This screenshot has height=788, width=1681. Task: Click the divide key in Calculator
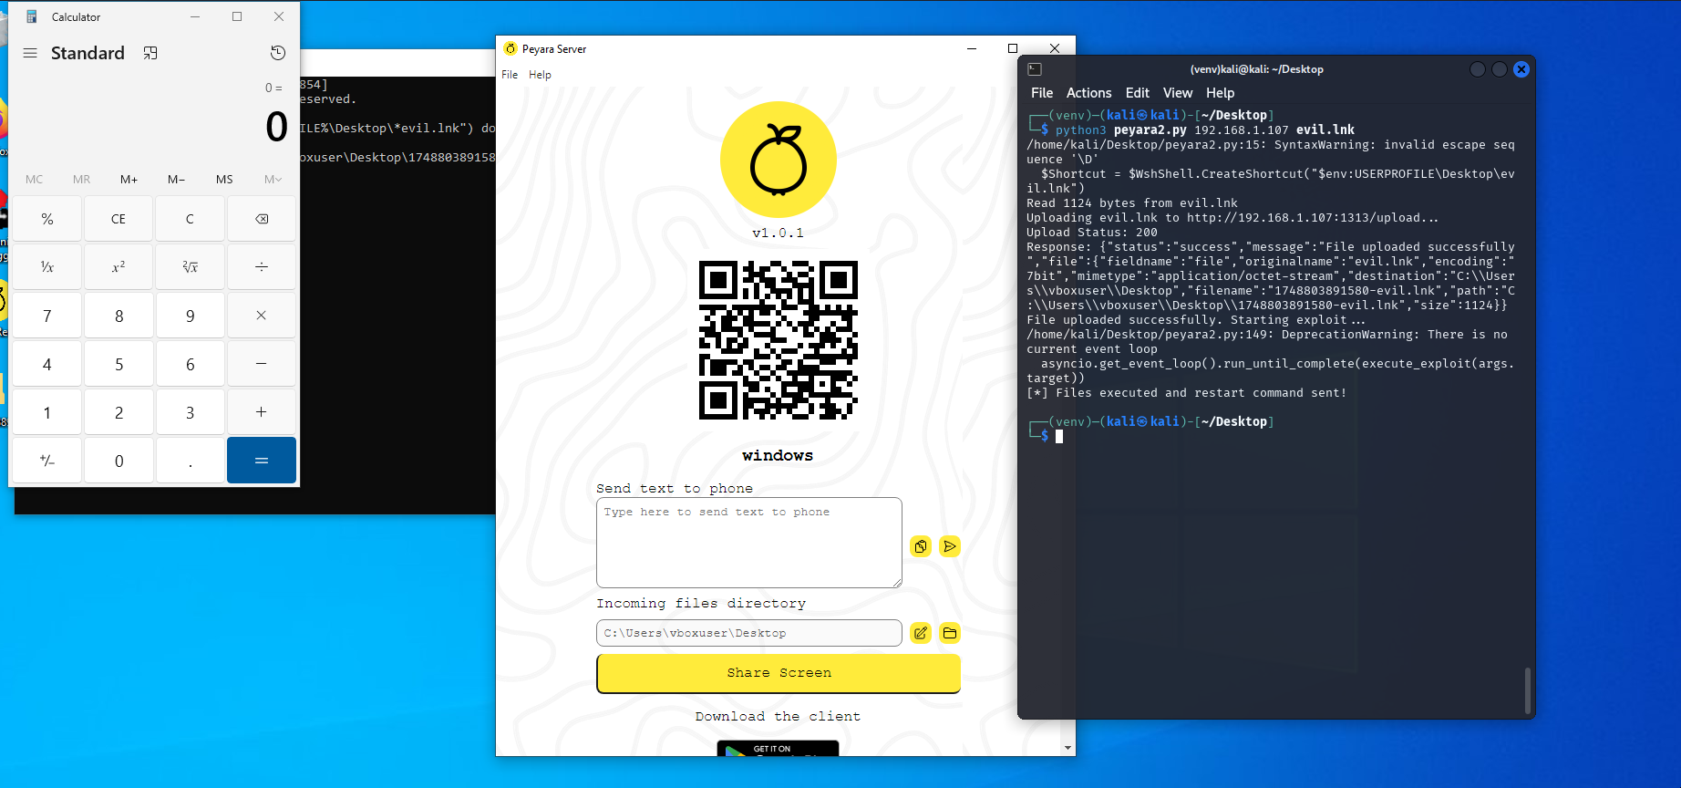coord(262,267)
